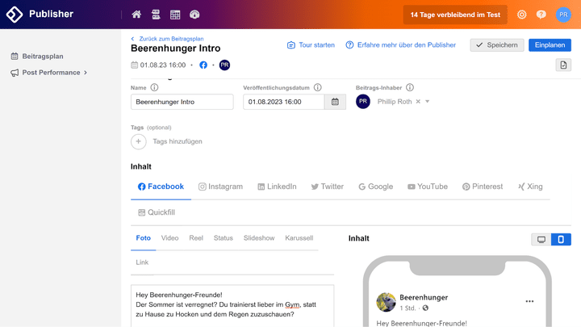Open the help chat bubble icon

pos(541,15)
